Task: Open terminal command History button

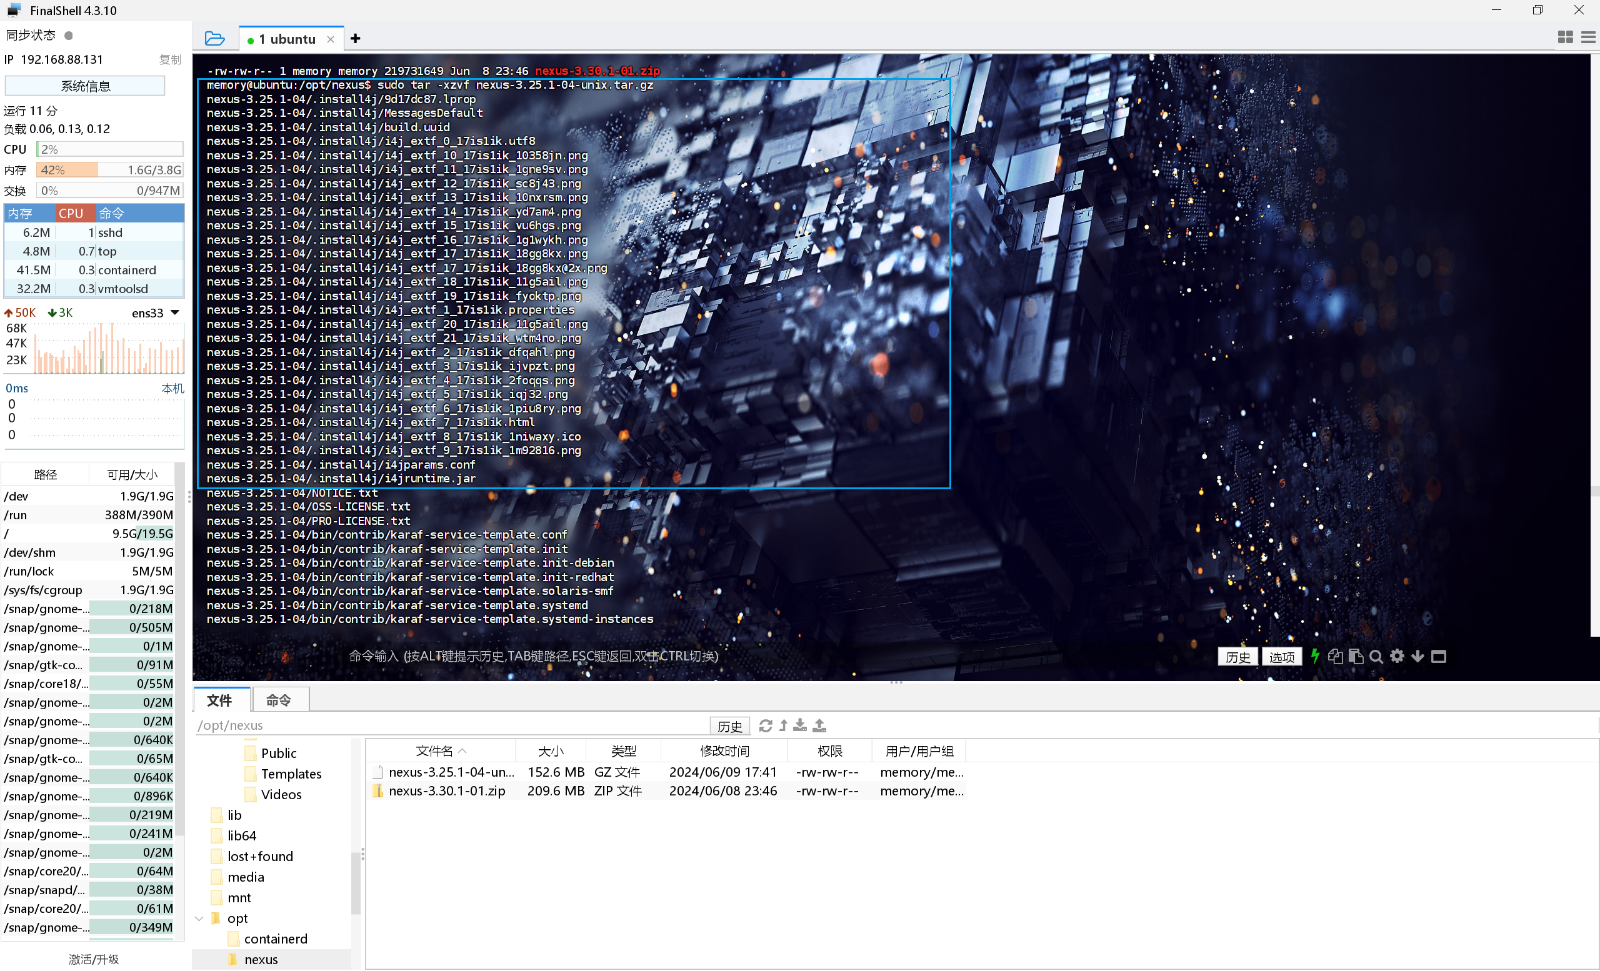Action: point(1237,657)
